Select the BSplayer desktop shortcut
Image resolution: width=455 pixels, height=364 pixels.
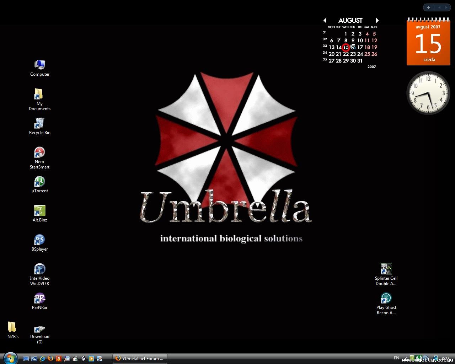tap(39, 243)
